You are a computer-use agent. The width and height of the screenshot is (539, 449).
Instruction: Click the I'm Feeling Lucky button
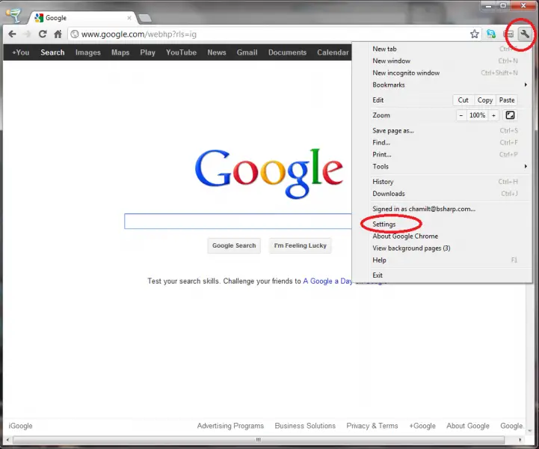(300, 245)
